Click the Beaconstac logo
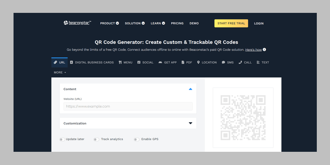The width and height of the screenshot is (330, 165). click(x=78, y=23)
